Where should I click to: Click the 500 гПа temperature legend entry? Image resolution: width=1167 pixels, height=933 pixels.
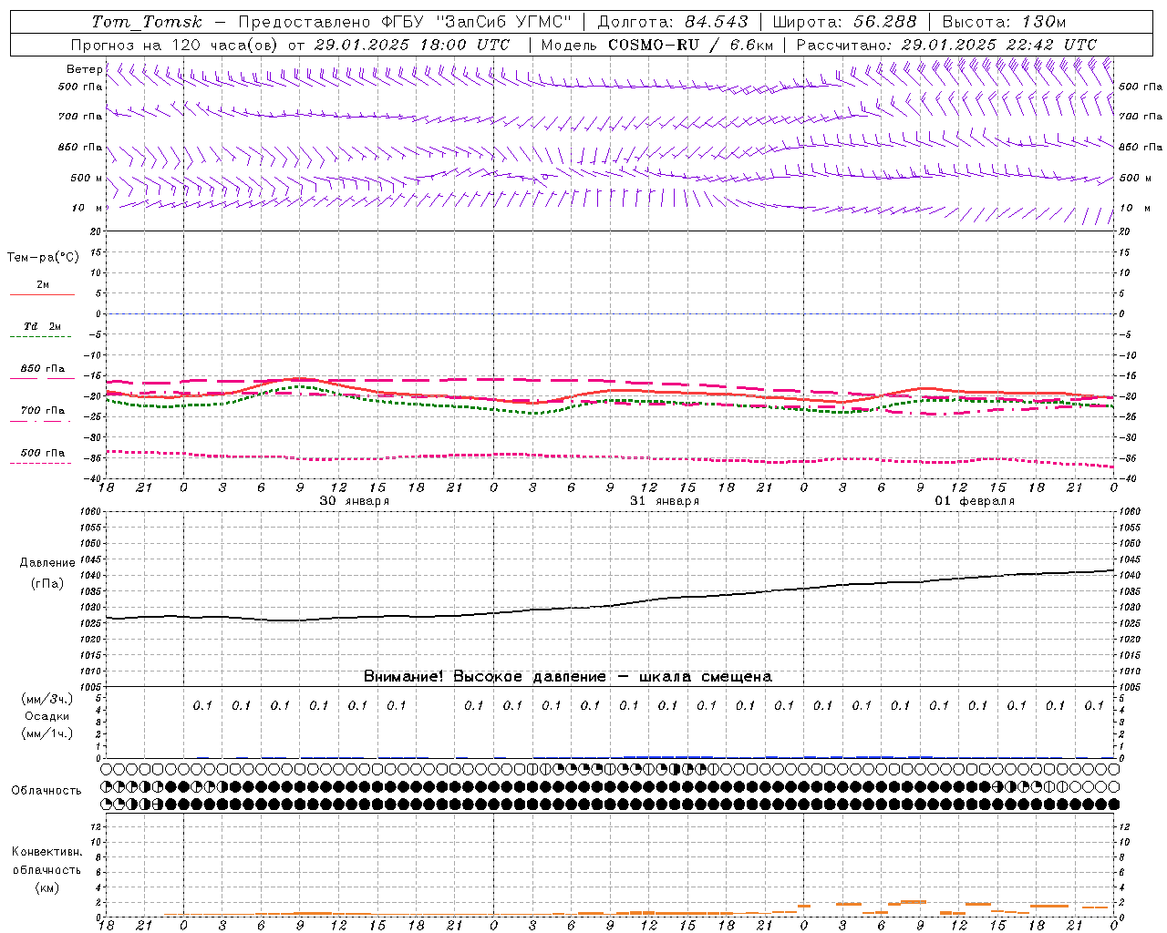pos(43,453)
